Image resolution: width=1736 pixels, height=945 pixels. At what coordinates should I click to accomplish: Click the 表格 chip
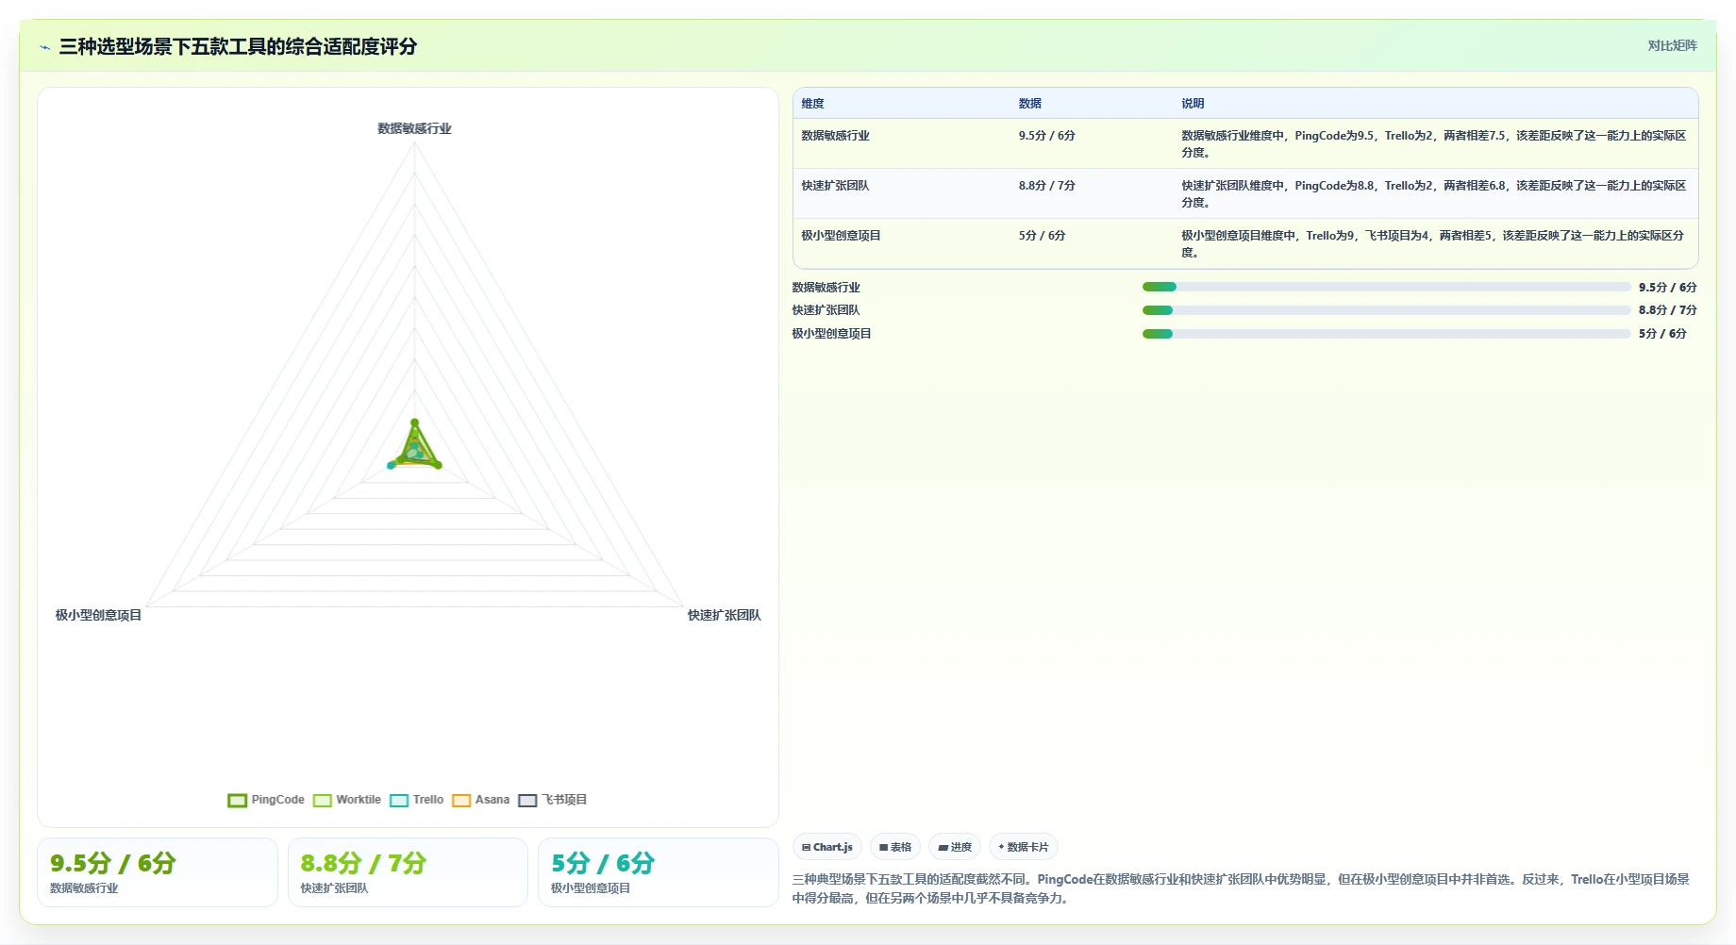[x=895, y=847]
